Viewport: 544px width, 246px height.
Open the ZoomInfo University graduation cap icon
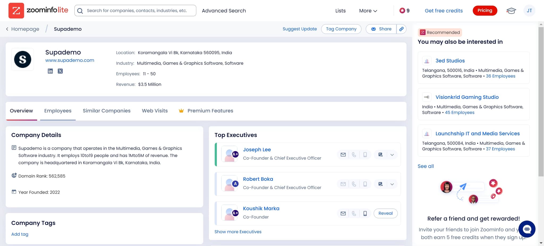[511, 11]
